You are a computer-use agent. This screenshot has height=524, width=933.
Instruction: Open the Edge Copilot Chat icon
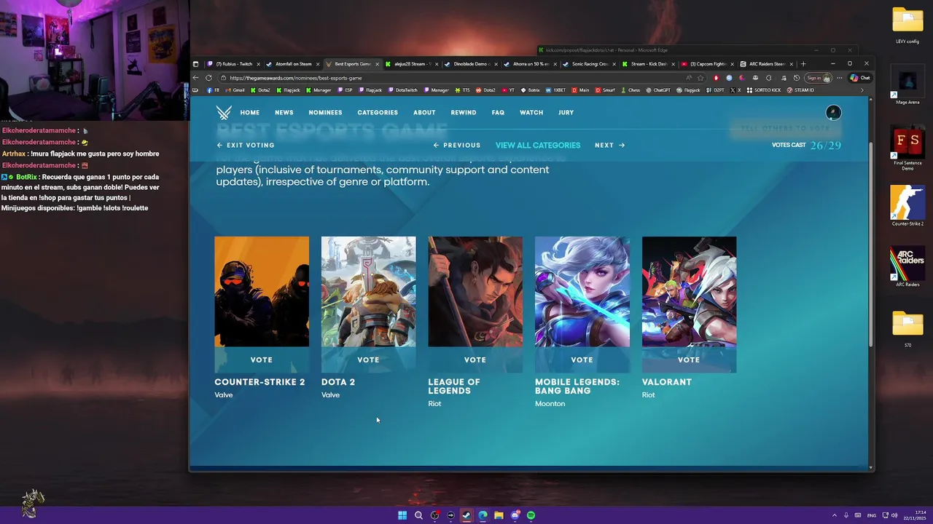click(860, 78)
